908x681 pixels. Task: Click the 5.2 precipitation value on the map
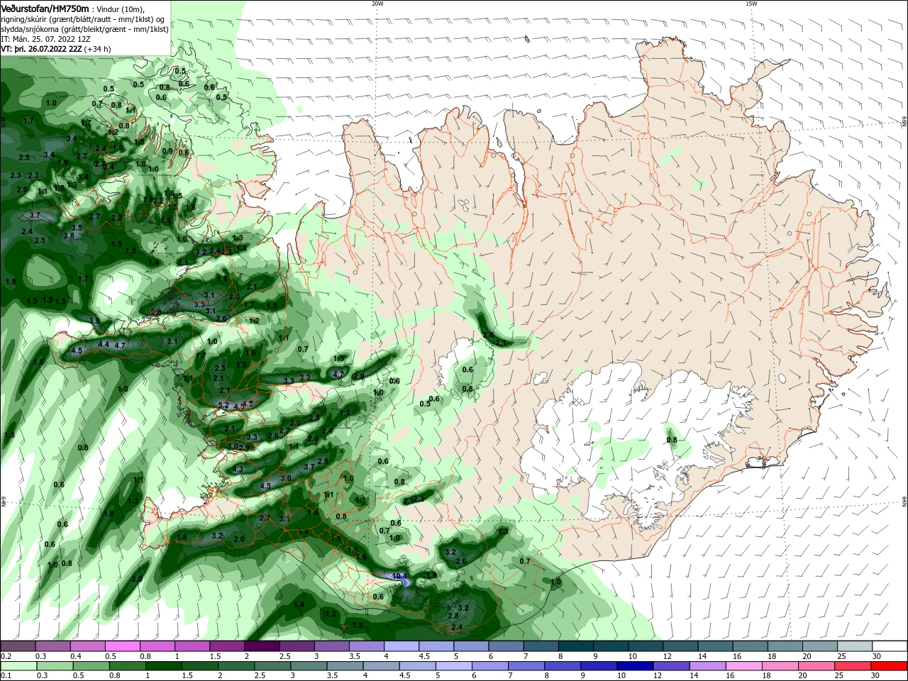[x=223, y=405]
